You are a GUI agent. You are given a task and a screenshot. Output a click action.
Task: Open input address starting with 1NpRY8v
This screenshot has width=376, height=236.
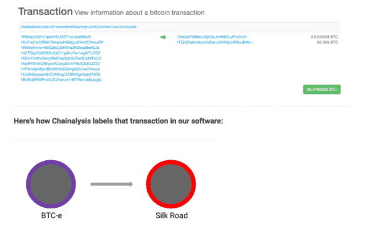click(x=60, y=64)
